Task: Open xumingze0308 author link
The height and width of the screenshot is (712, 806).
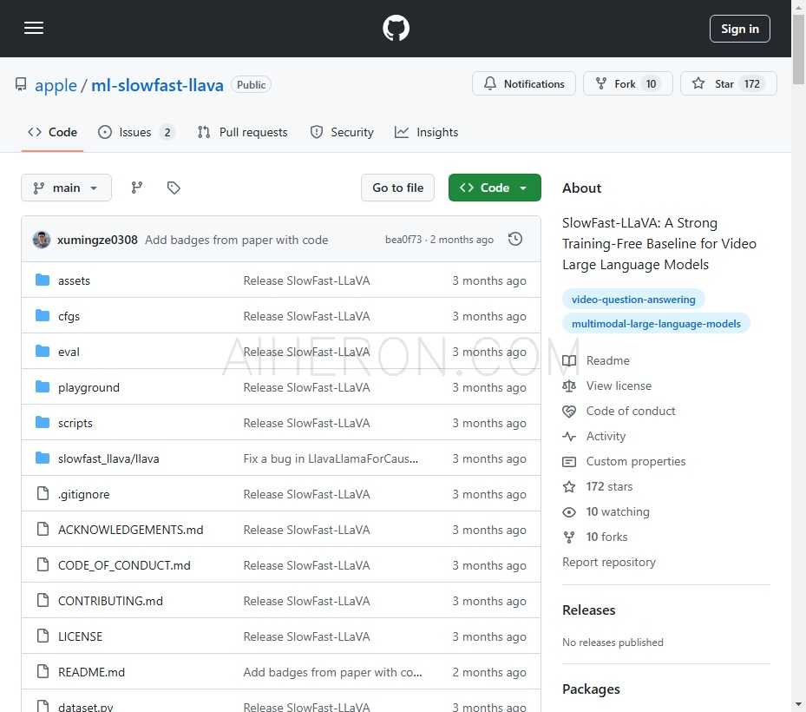Action: point(97,240)
